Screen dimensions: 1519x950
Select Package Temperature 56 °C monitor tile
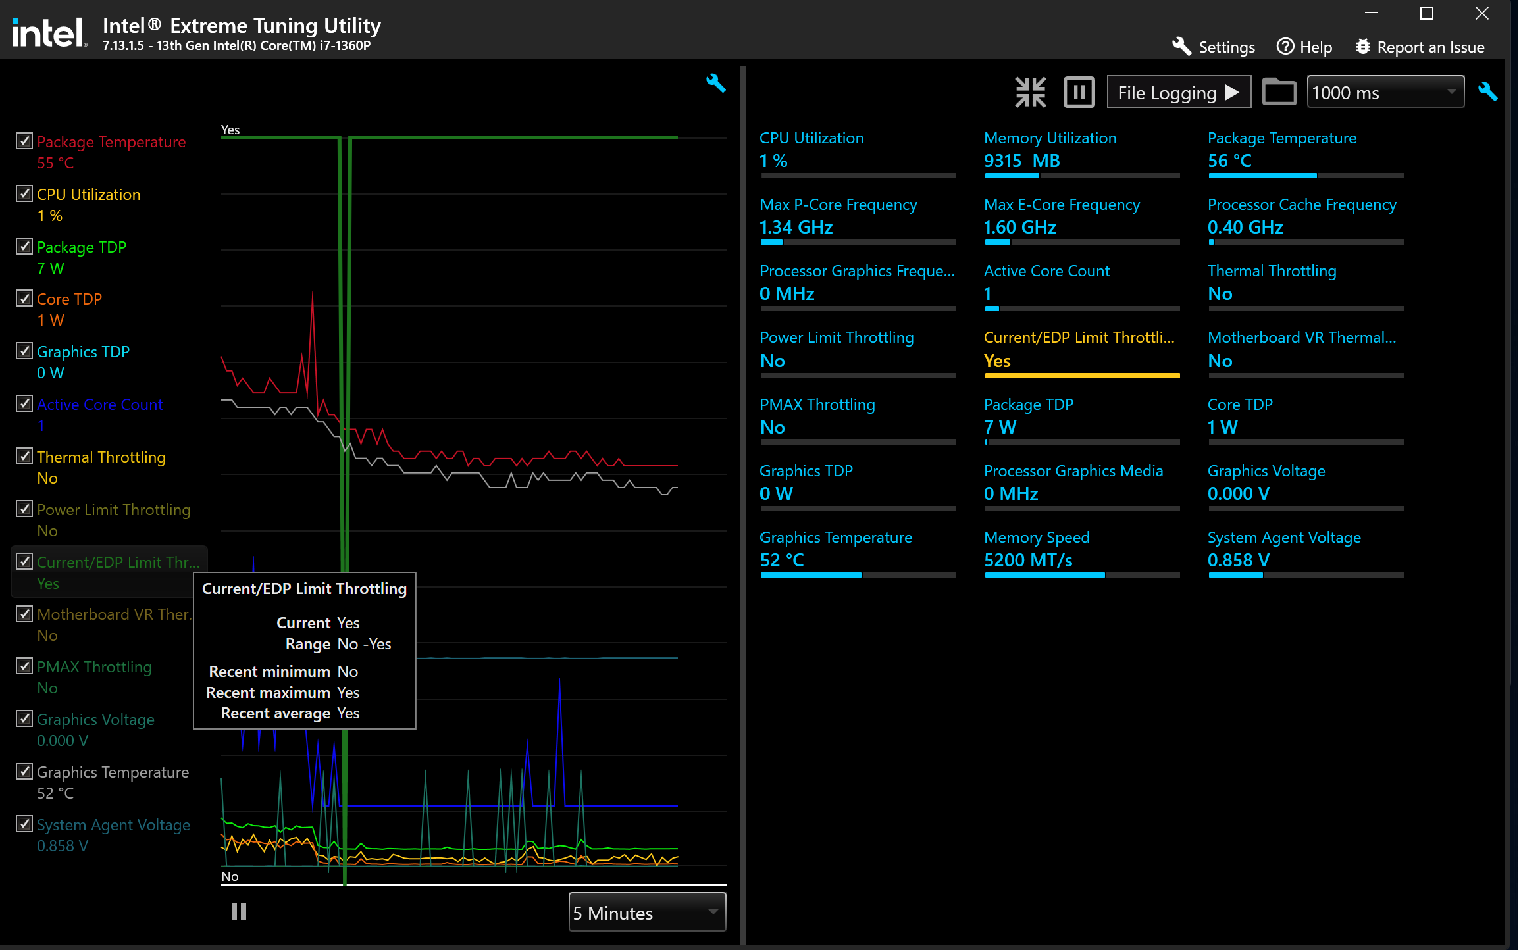pyautogui.click(x=1305, y=154)
